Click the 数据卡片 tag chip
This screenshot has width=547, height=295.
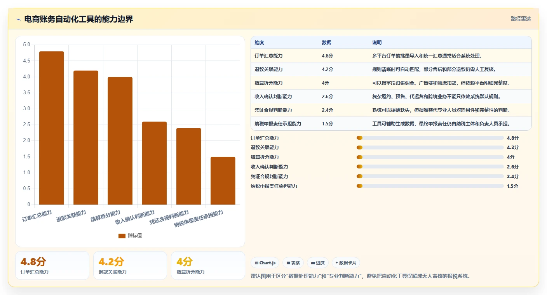pyautogui.click(x=346, y=263)
